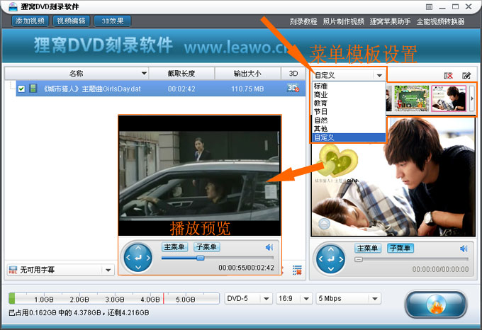This screenshot has height=330, width=482.
Task: Click the burn disc flame button
Action: coord(436,305)
